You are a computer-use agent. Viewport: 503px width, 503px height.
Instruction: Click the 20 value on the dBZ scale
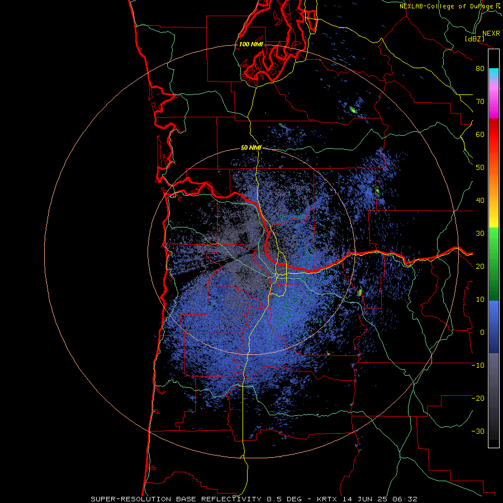[x=480, y=267]
